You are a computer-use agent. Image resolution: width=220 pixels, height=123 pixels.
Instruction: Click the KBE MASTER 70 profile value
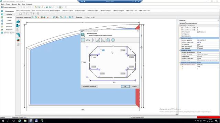coord(208,40)
